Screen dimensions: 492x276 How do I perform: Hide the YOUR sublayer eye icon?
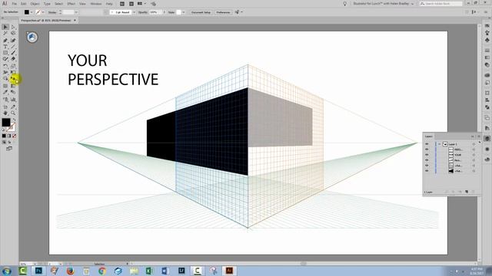pos(427,155)
